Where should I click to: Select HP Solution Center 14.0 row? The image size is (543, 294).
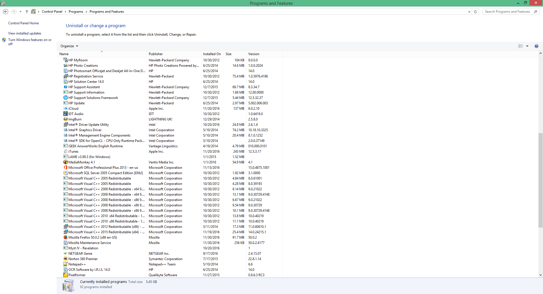173,81
